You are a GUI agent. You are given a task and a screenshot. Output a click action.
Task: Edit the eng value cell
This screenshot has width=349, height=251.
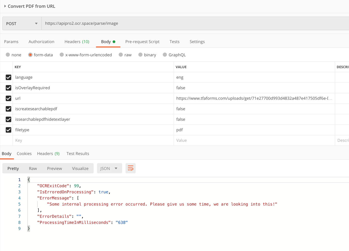(x=254, y=77)
